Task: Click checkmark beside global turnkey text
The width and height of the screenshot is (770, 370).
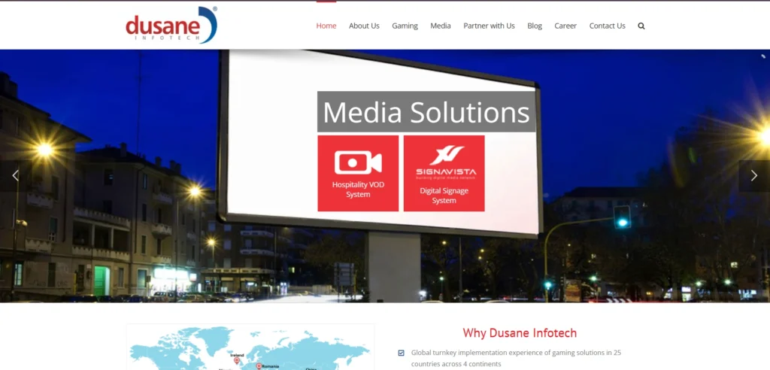Action: (x=402, y=352)
